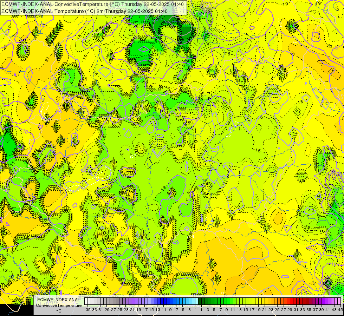Viewport: 344px width, 316px height.
Task: Click the legend scale value '25'
Action: pos(277,310)
